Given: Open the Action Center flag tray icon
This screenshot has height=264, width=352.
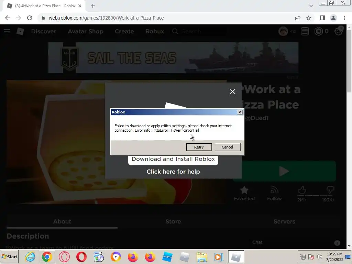Looking at the screenshot, I should pyautogui.click(x=311, y=256).
